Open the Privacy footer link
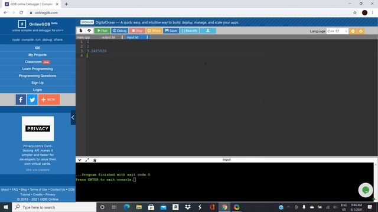The width and height of the screenshot is (378, 212). 50,194
